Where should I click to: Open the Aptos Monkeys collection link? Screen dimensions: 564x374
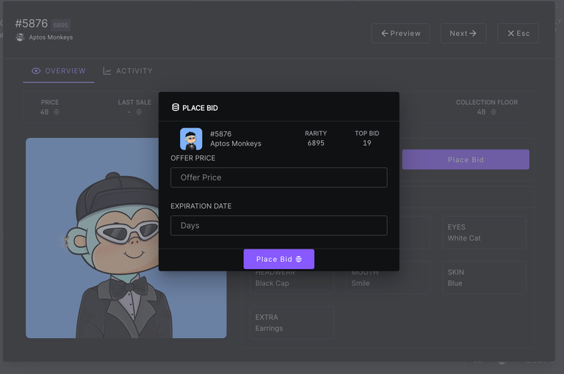click(51, 37)
